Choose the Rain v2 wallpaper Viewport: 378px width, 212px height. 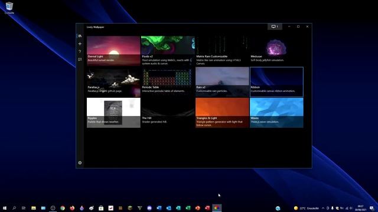[222, 82]
